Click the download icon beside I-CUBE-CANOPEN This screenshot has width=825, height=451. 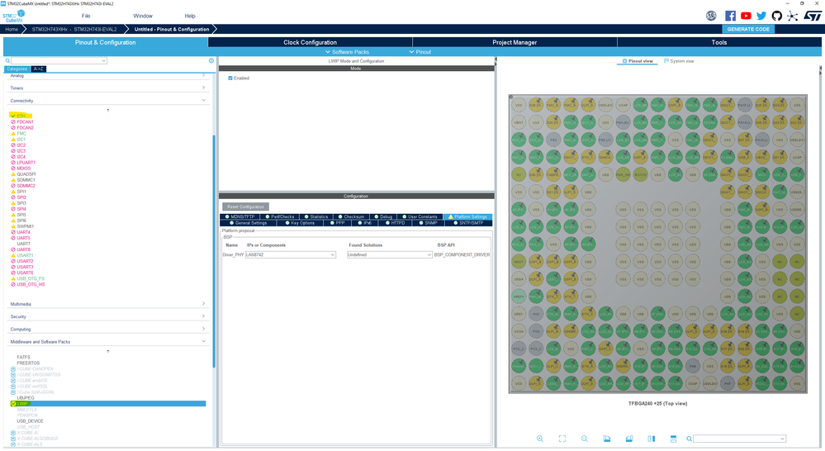(x=13, y=369)
